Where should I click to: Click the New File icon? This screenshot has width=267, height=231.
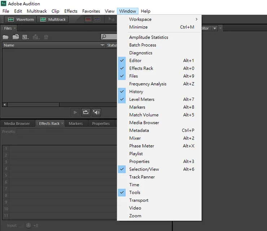coord(25,37)
